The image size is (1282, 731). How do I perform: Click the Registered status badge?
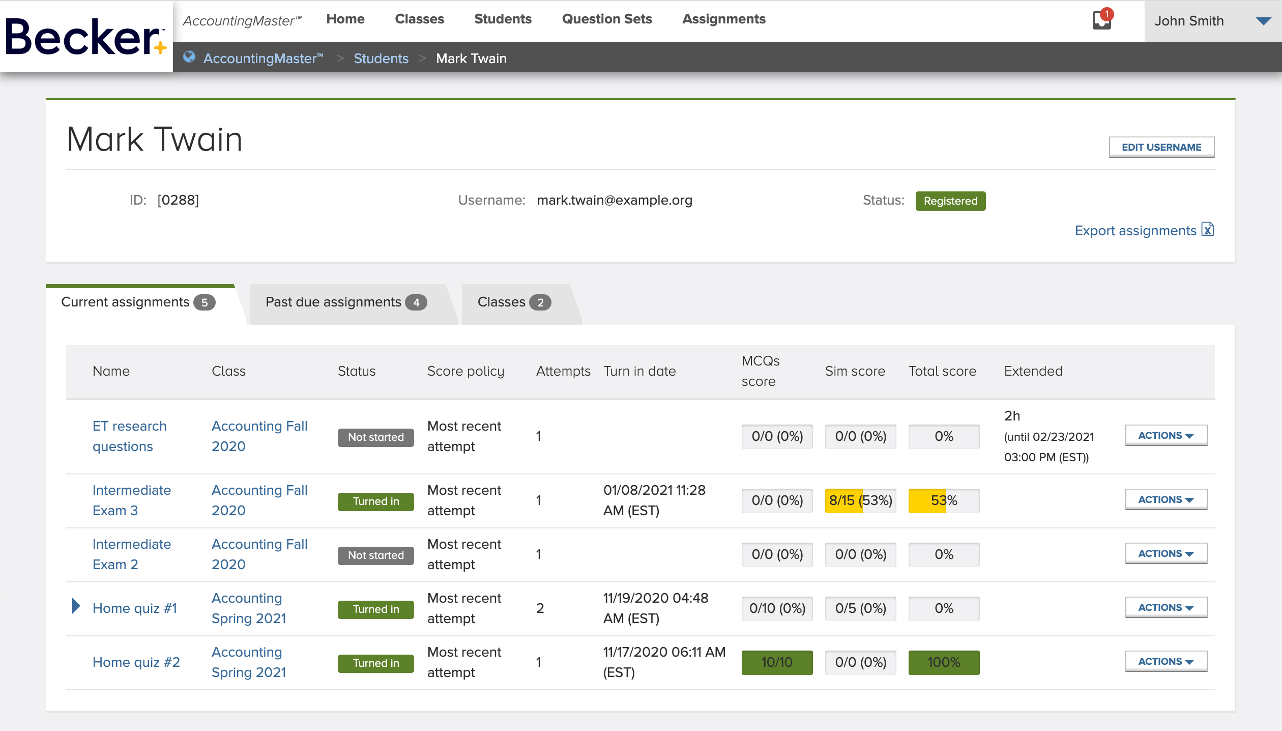[x=950, y=201]
